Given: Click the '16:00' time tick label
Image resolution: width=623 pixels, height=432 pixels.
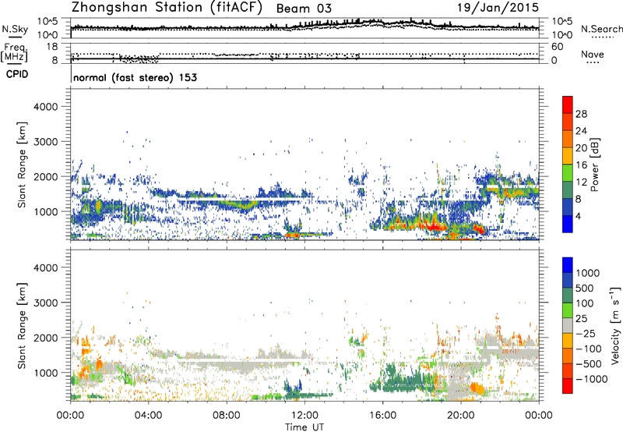Looking at the screenshot, I should click(x=382, y=416).
